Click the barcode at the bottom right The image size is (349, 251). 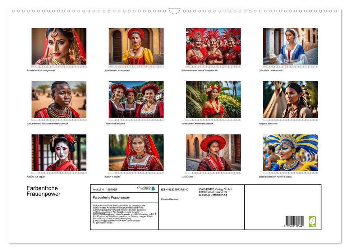click(x=295, y=222)
